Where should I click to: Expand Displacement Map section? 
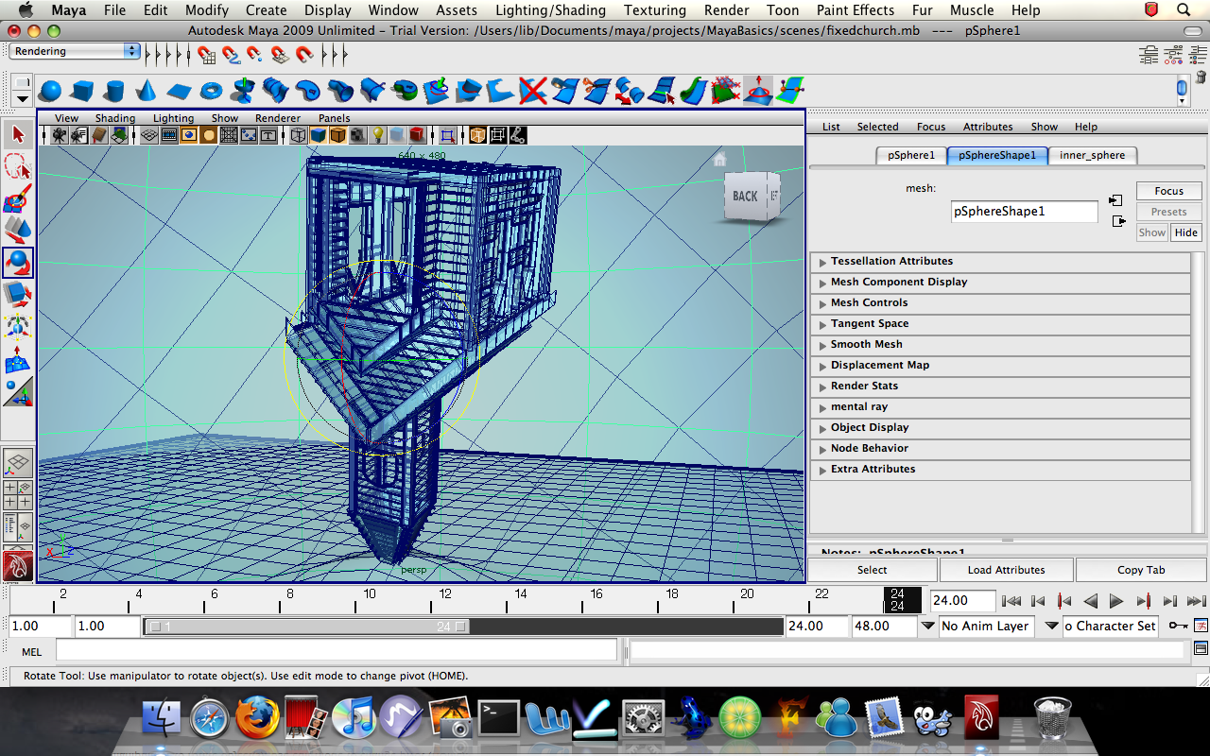[1000, 366]
